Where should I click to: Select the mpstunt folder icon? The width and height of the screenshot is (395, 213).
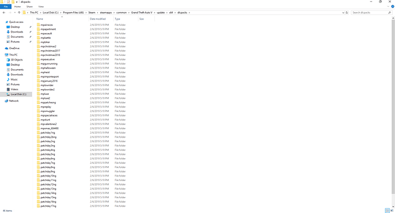pos(38,119)
